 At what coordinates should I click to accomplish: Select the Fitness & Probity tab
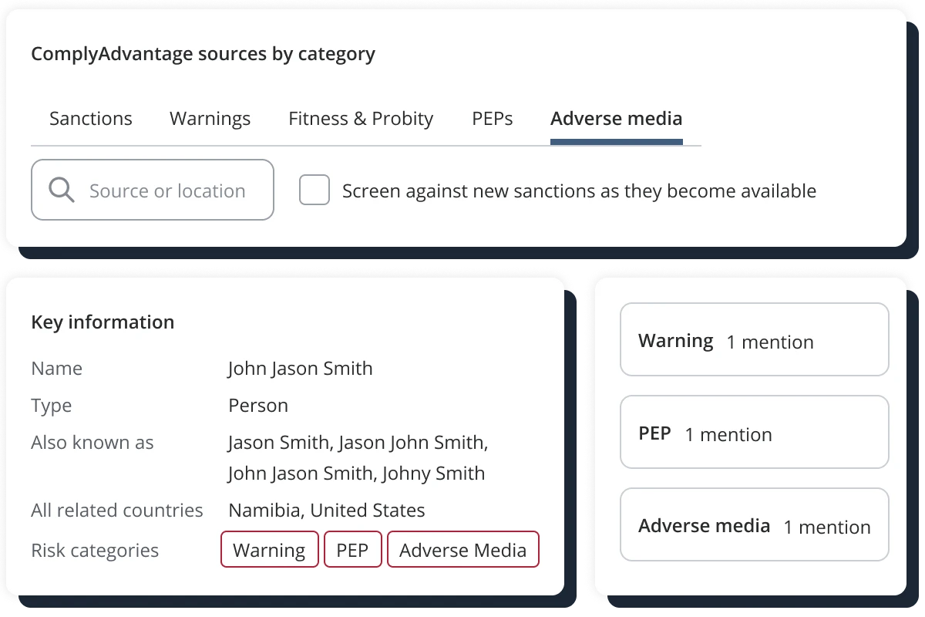[x=361, y=119]
